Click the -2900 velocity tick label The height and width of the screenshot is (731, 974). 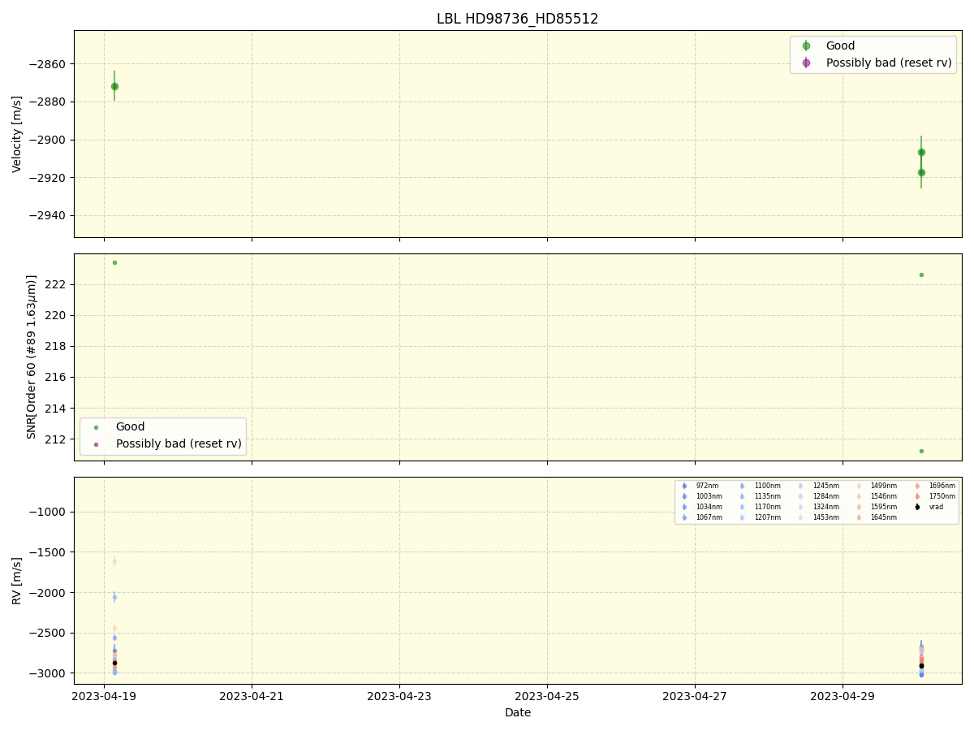pos(49,140)
